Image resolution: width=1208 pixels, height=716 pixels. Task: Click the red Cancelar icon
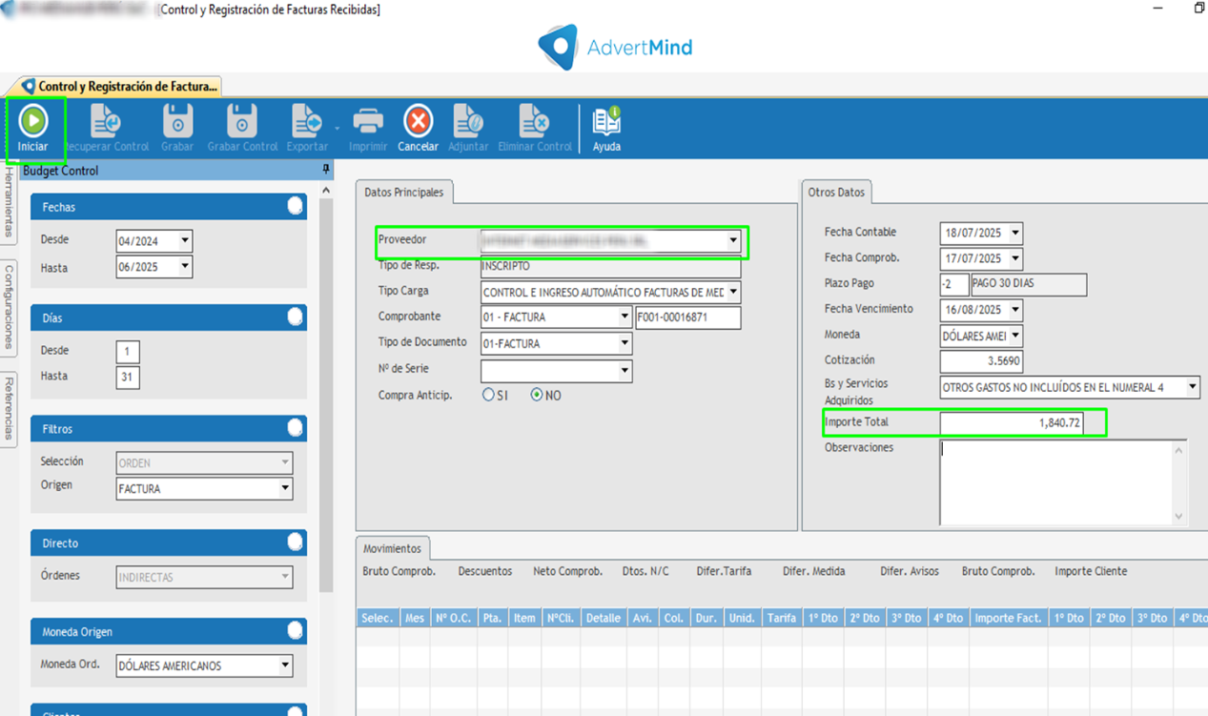pos(418,121)
